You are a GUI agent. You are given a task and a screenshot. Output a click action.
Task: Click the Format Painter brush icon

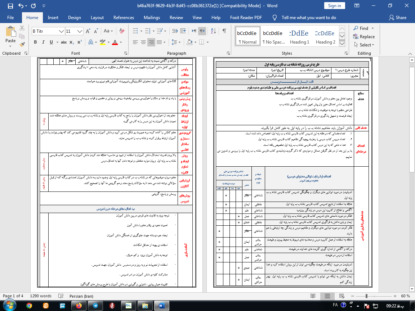(x=22, y=45)
